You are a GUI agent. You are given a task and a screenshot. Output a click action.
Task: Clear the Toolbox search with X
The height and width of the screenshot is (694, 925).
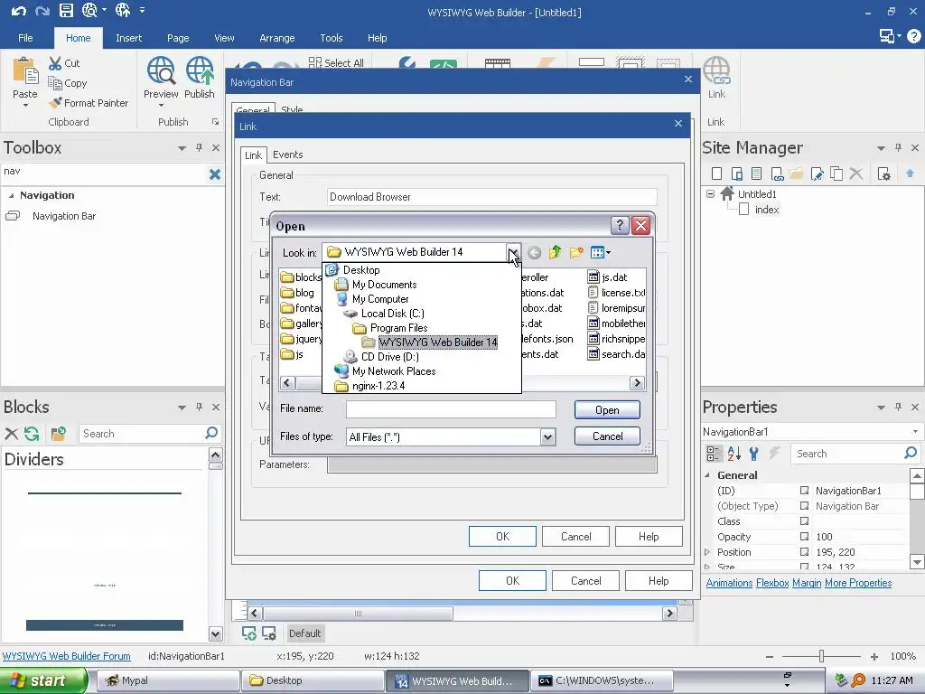click(x=215, y=174)
